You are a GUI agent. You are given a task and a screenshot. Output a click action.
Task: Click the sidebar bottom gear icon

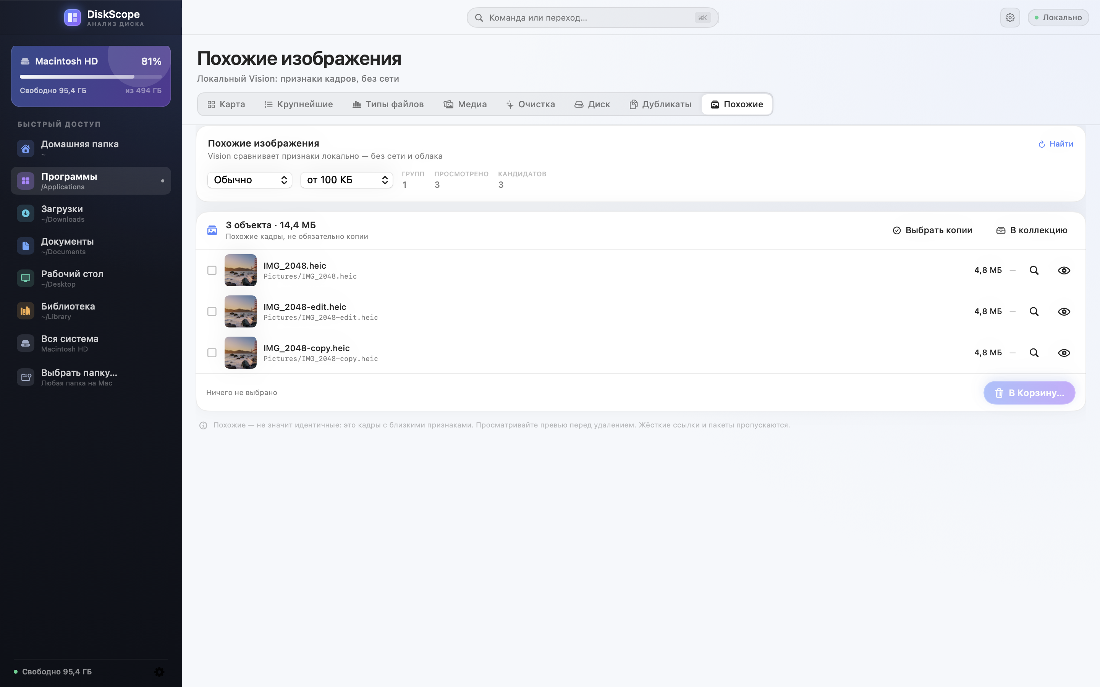159,672
